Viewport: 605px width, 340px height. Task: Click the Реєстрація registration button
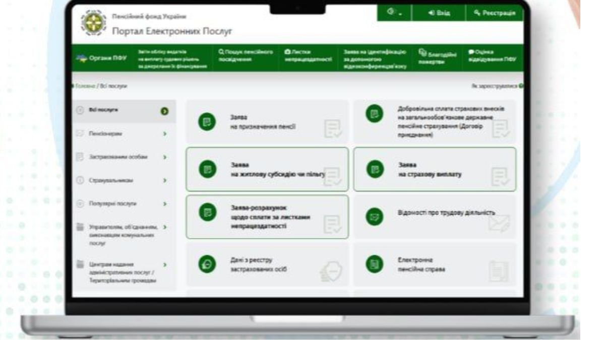point(494,13)
